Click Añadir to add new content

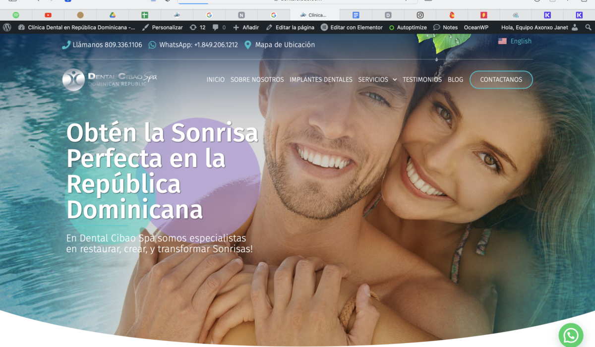coord(246,27)
